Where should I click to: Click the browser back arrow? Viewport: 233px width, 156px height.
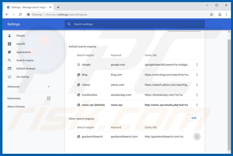(7, 14)
